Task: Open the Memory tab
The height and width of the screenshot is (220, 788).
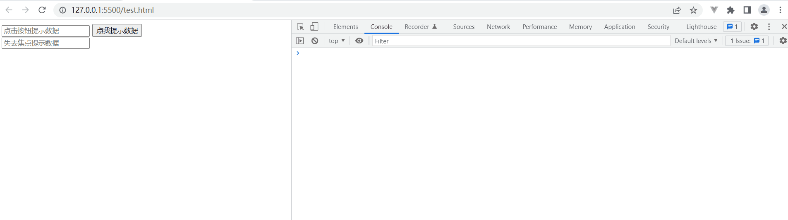Action: [x=580, y=27]
